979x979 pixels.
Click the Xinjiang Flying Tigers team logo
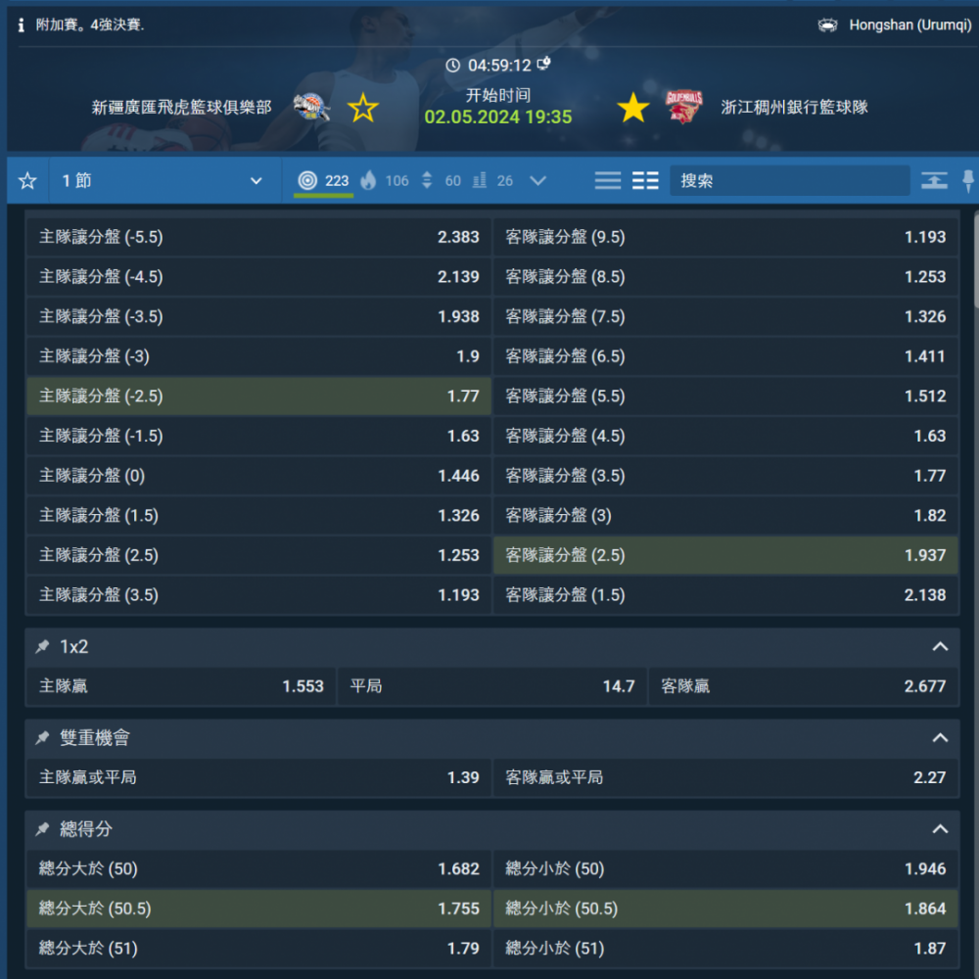[x=311, y=108]
